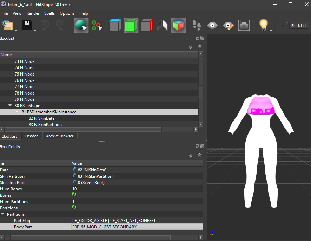Image resolution: width=311 pixels, height=241 pixels.
Task: Click Block Details horizontal scroll right arrow
Action: pyautogui.click(x=201, y=237)
